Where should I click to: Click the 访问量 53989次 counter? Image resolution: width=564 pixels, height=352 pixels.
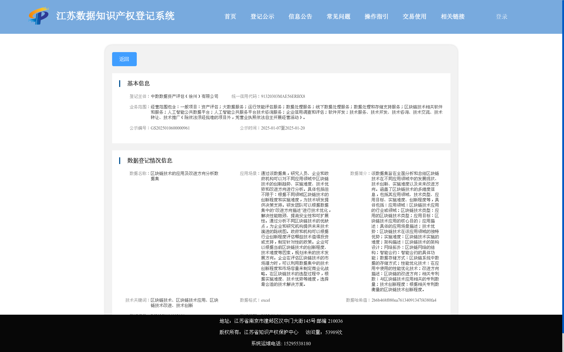(324, 332)
